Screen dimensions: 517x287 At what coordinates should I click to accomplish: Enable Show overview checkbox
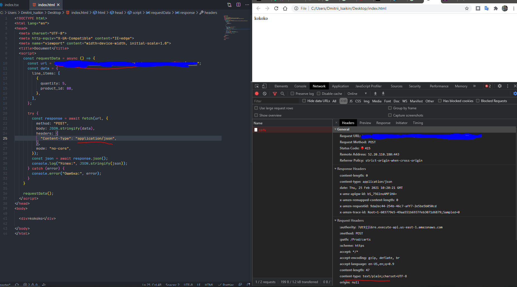coord(256,115)
